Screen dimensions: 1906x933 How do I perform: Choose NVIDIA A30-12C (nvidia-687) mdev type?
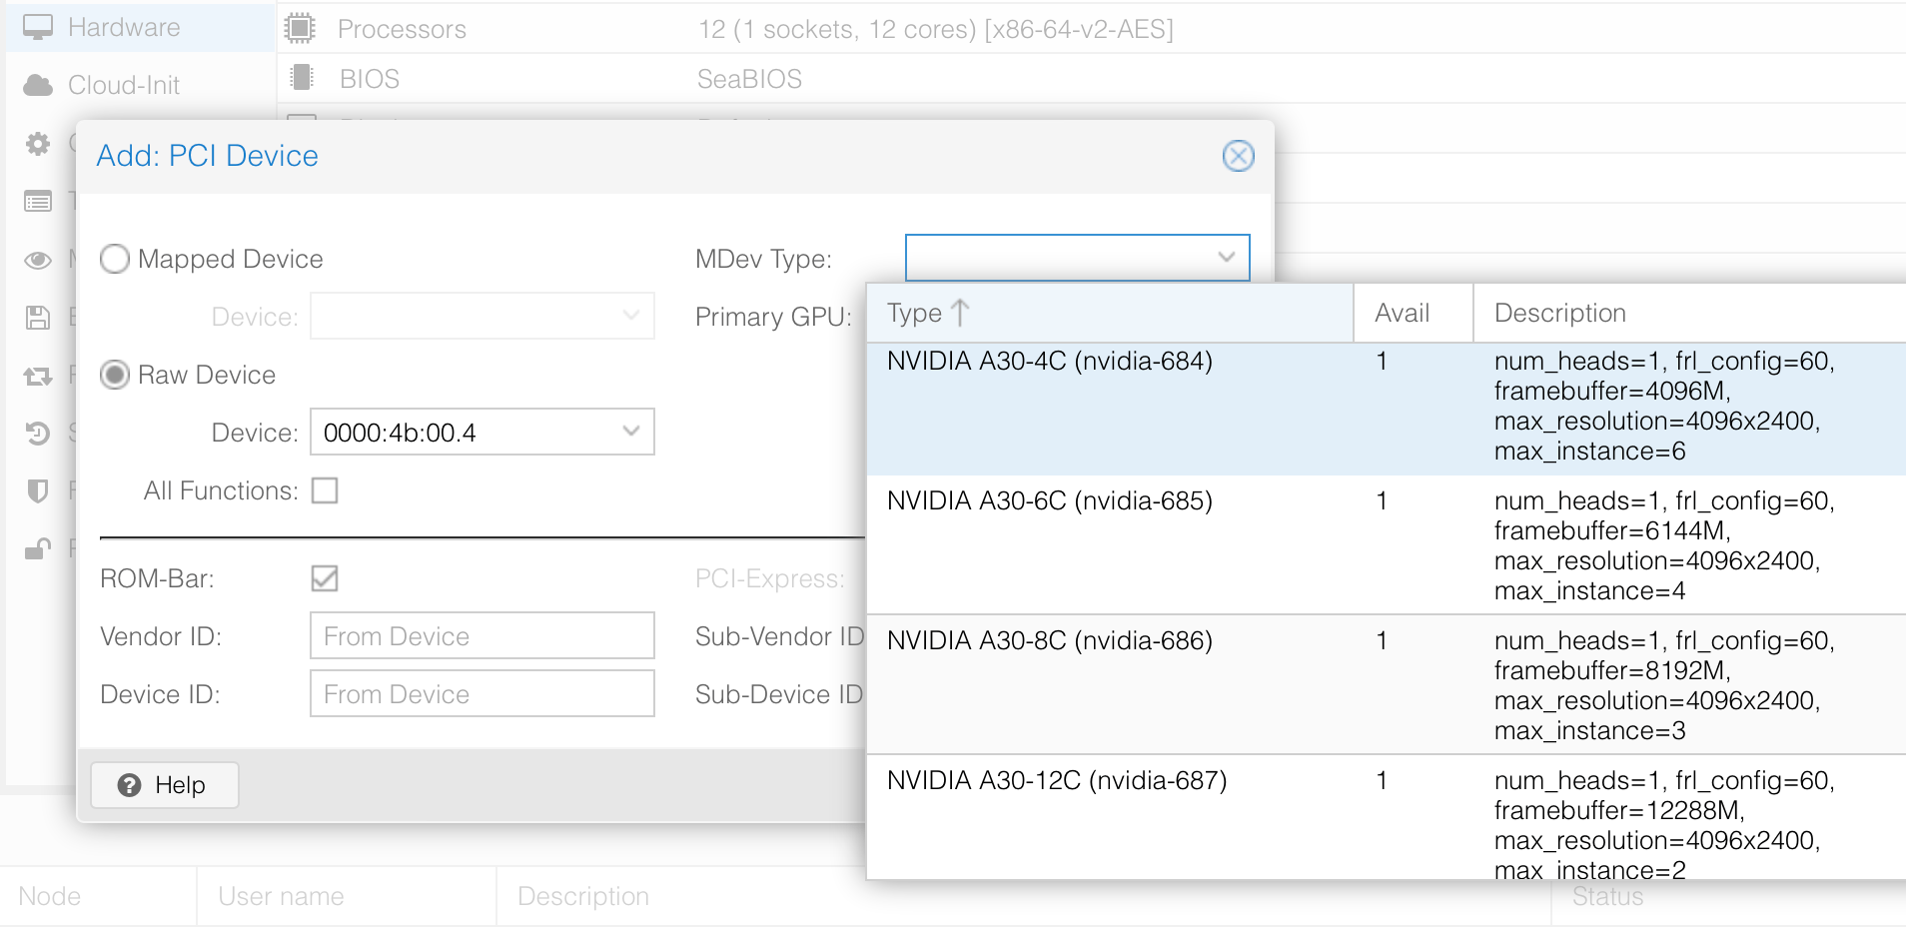1387,817
